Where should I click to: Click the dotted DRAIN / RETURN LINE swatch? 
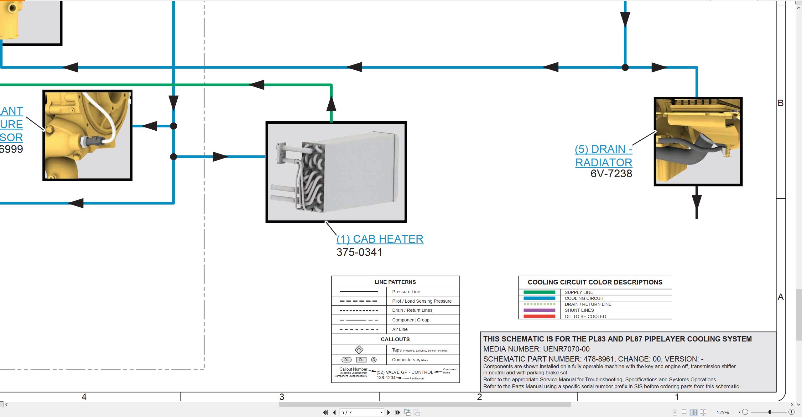[x=539, y=304]
